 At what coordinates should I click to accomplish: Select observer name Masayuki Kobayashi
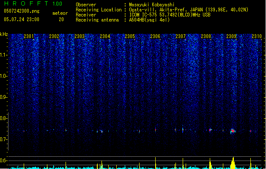pos(152,5)
